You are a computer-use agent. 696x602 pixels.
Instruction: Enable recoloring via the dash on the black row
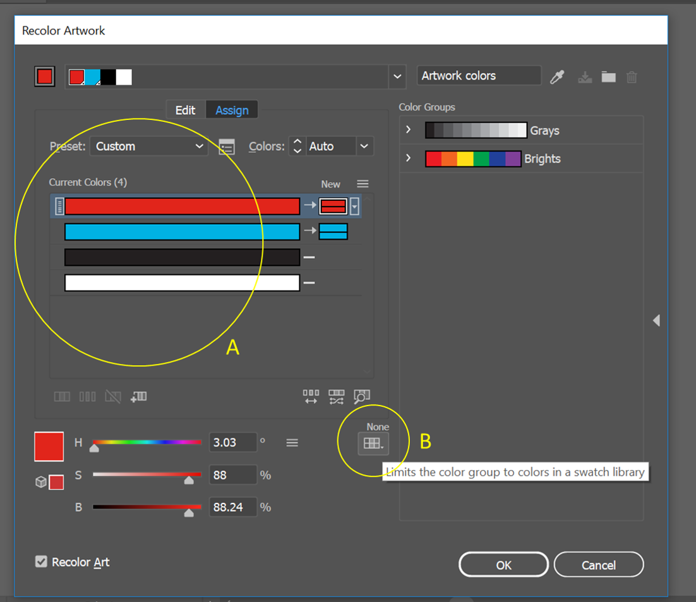click(309, 257)
